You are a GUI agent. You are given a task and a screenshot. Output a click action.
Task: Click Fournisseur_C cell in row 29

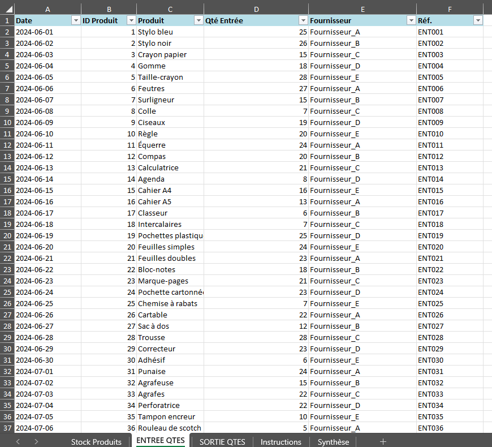click(362, 337)
